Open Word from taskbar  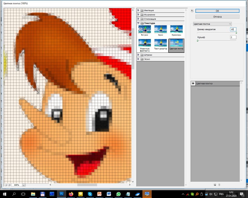(x=109, y=194)
